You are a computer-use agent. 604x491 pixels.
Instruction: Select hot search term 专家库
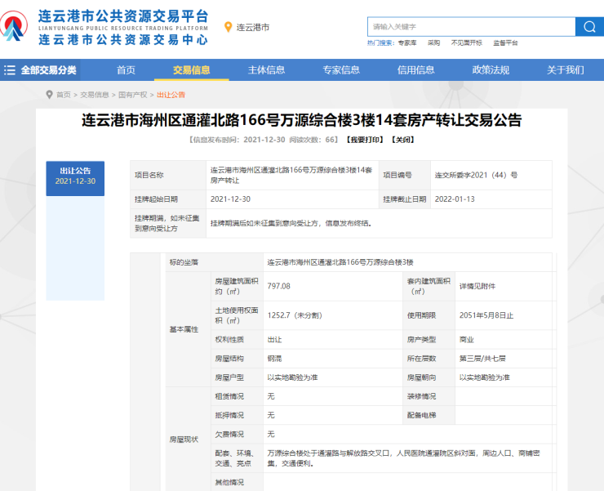point(407,42)
